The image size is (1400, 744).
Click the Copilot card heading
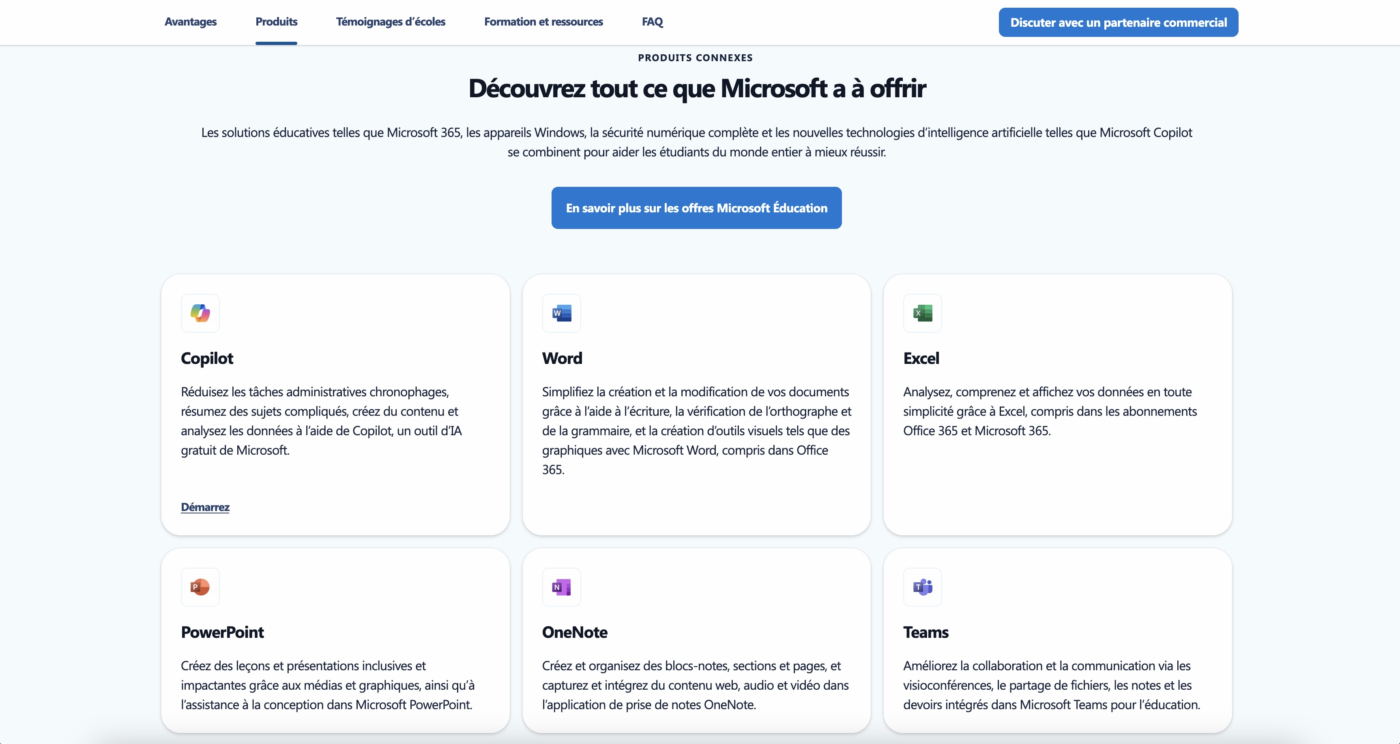[x=206, y=358]
